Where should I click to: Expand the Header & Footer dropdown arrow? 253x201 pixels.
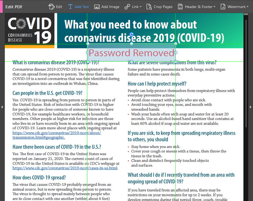(x=214, y=7)
